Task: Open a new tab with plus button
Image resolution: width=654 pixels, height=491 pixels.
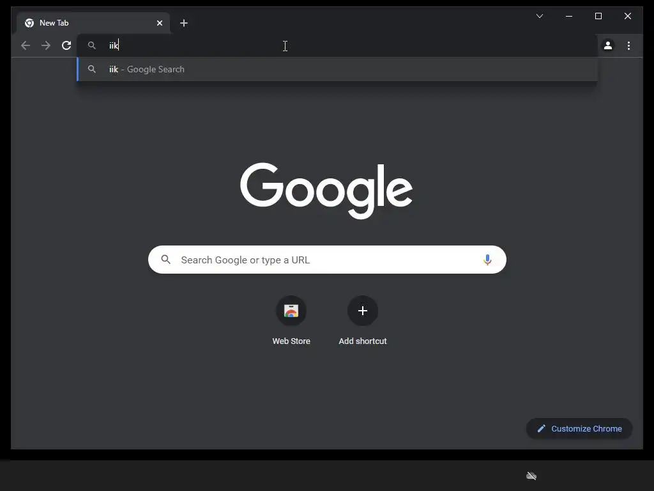Action: coord(184,23)
